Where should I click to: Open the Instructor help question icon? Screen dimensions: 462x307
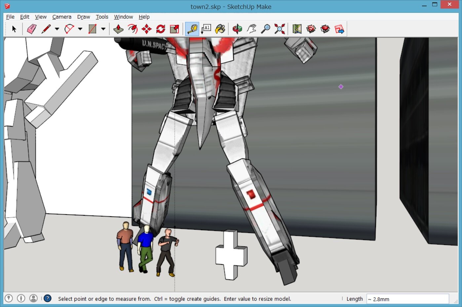[48, 298]
